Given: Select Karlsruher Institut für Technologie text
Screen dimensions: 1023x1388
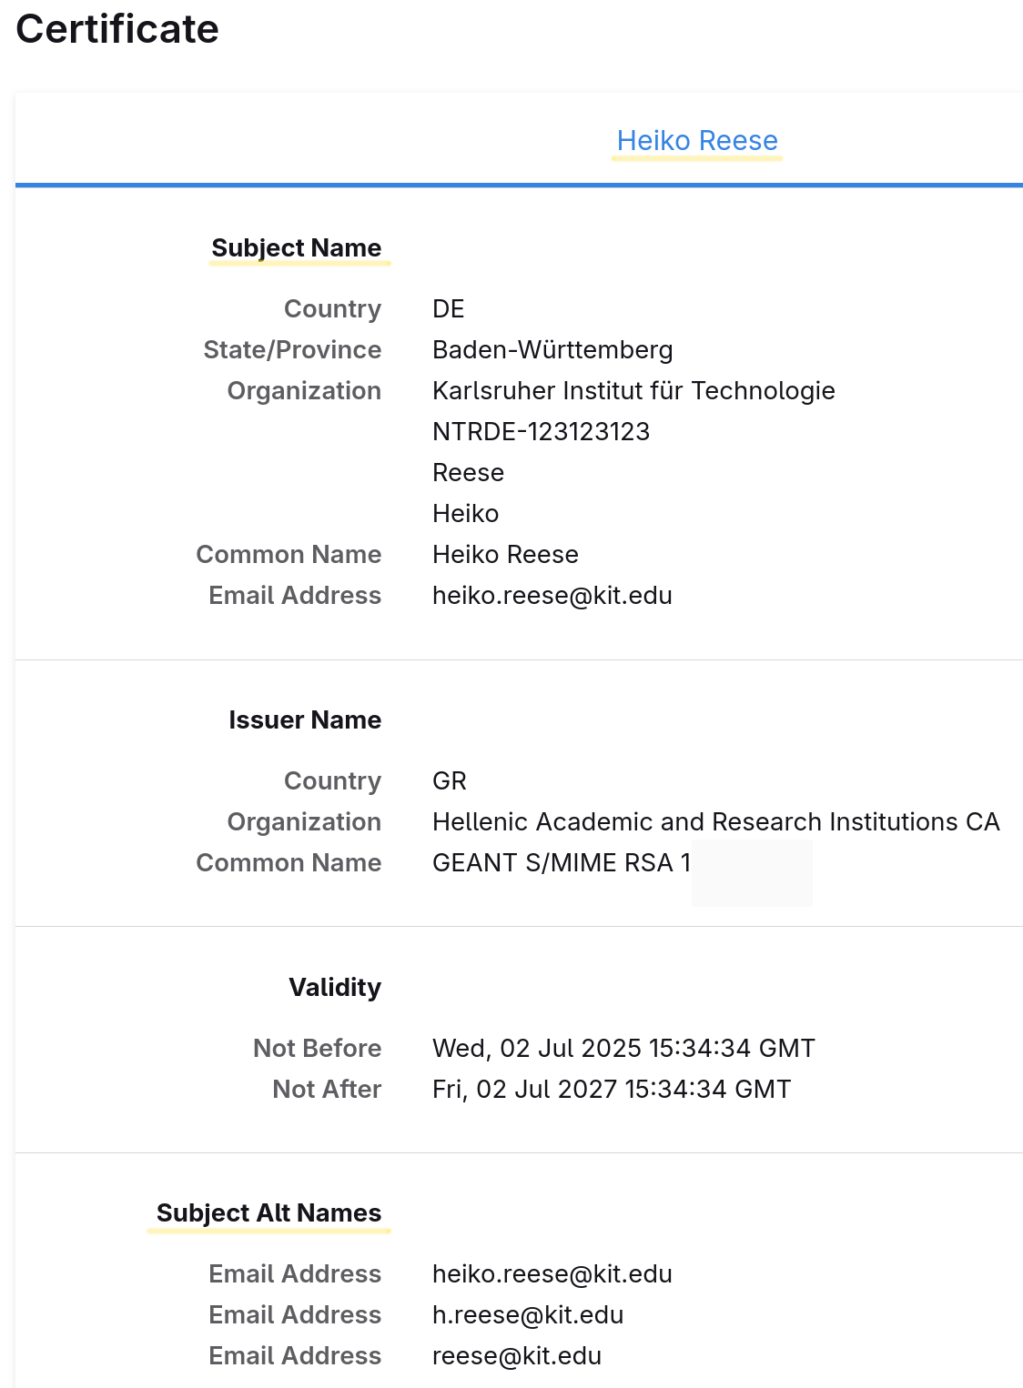Looking at the screenshot, I should 633,391.
